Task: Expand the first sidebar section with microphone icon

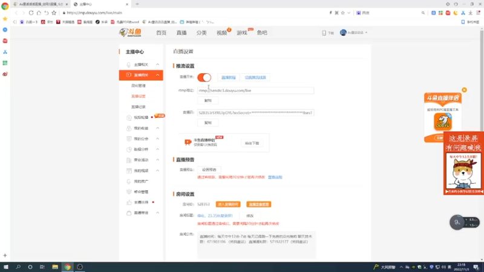Action: pyautogui.click(x=141, y=65)
